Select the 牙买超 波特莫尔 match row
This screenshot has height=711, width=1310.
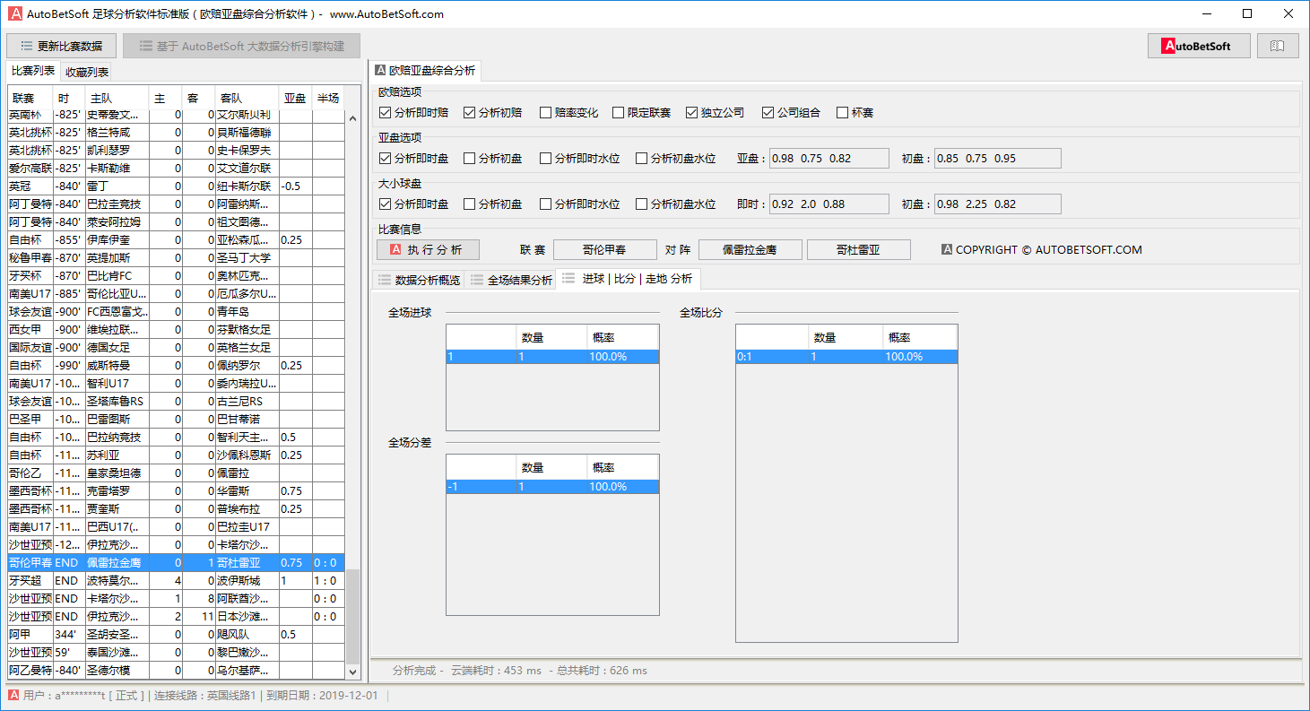176,580
